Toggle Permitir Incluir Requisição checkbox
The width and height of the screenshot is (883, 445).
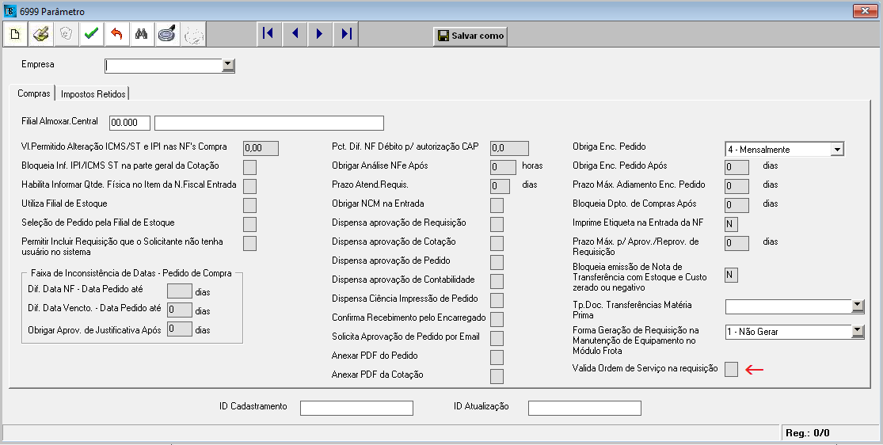(249, 243)
